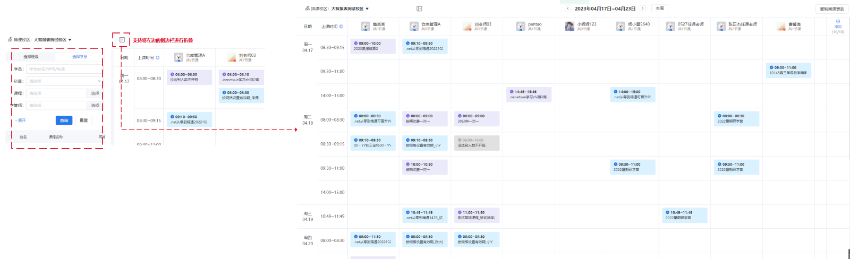
Task: Open 09:10~09:30 lesson card under 鱼某某
Action: click(x=373, y=143)
